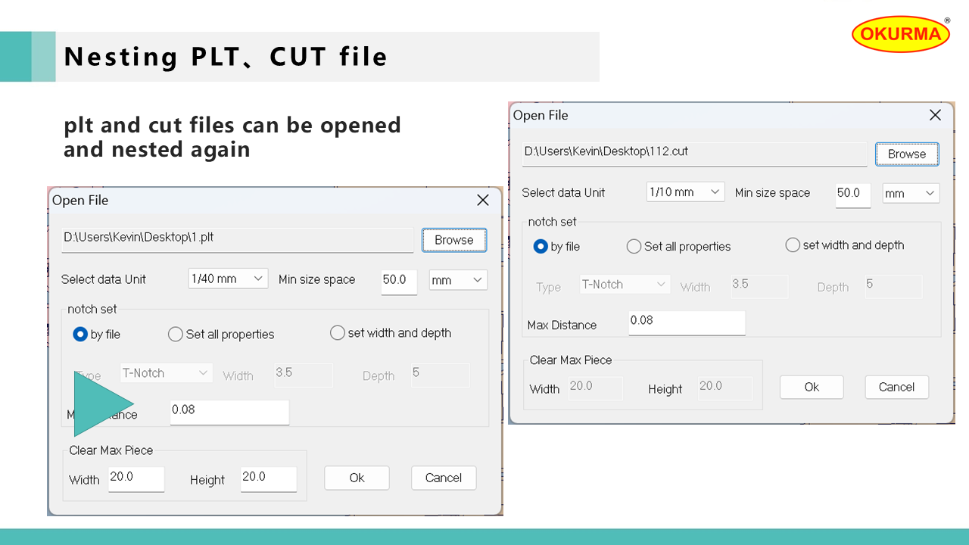Screen dimensions: 969x545
Task: Select 'Set all properties' in cut dialog
Action: pyautogui.click(x=634, y=246)
